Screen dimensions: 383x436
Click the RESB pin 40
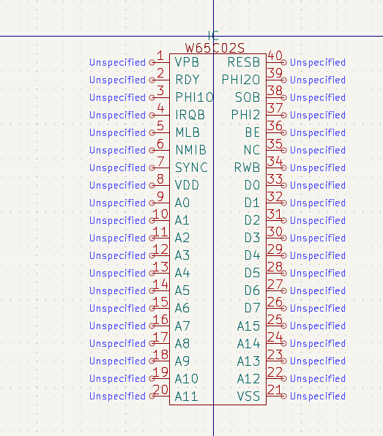click(276, 62)
